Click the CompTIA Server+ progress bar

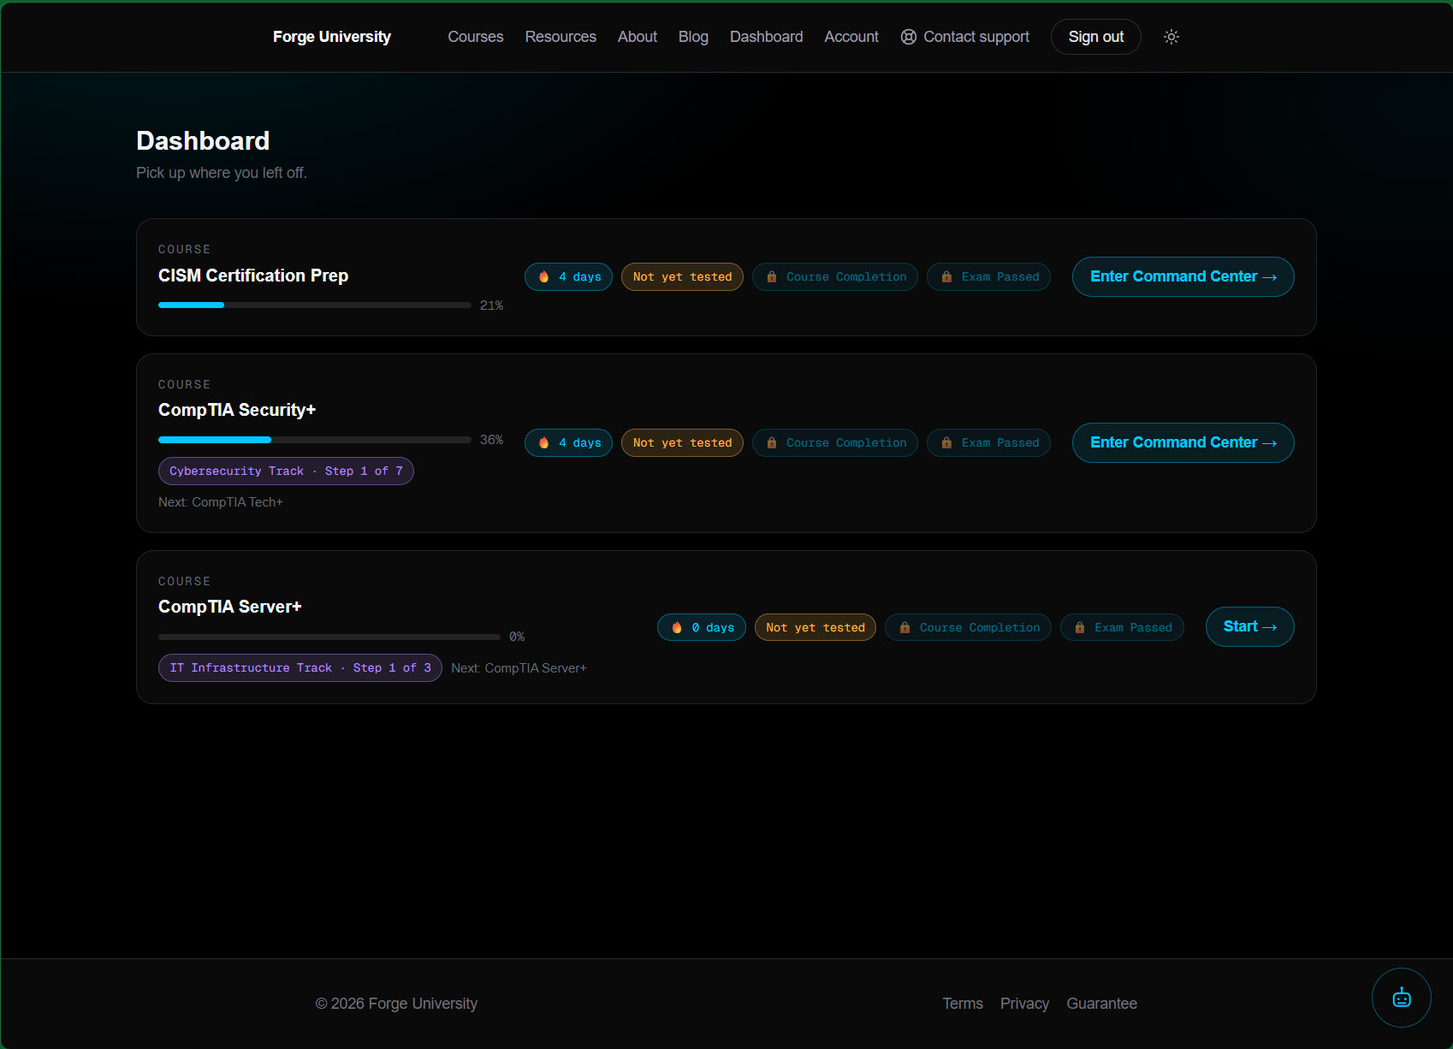point(329,637)
